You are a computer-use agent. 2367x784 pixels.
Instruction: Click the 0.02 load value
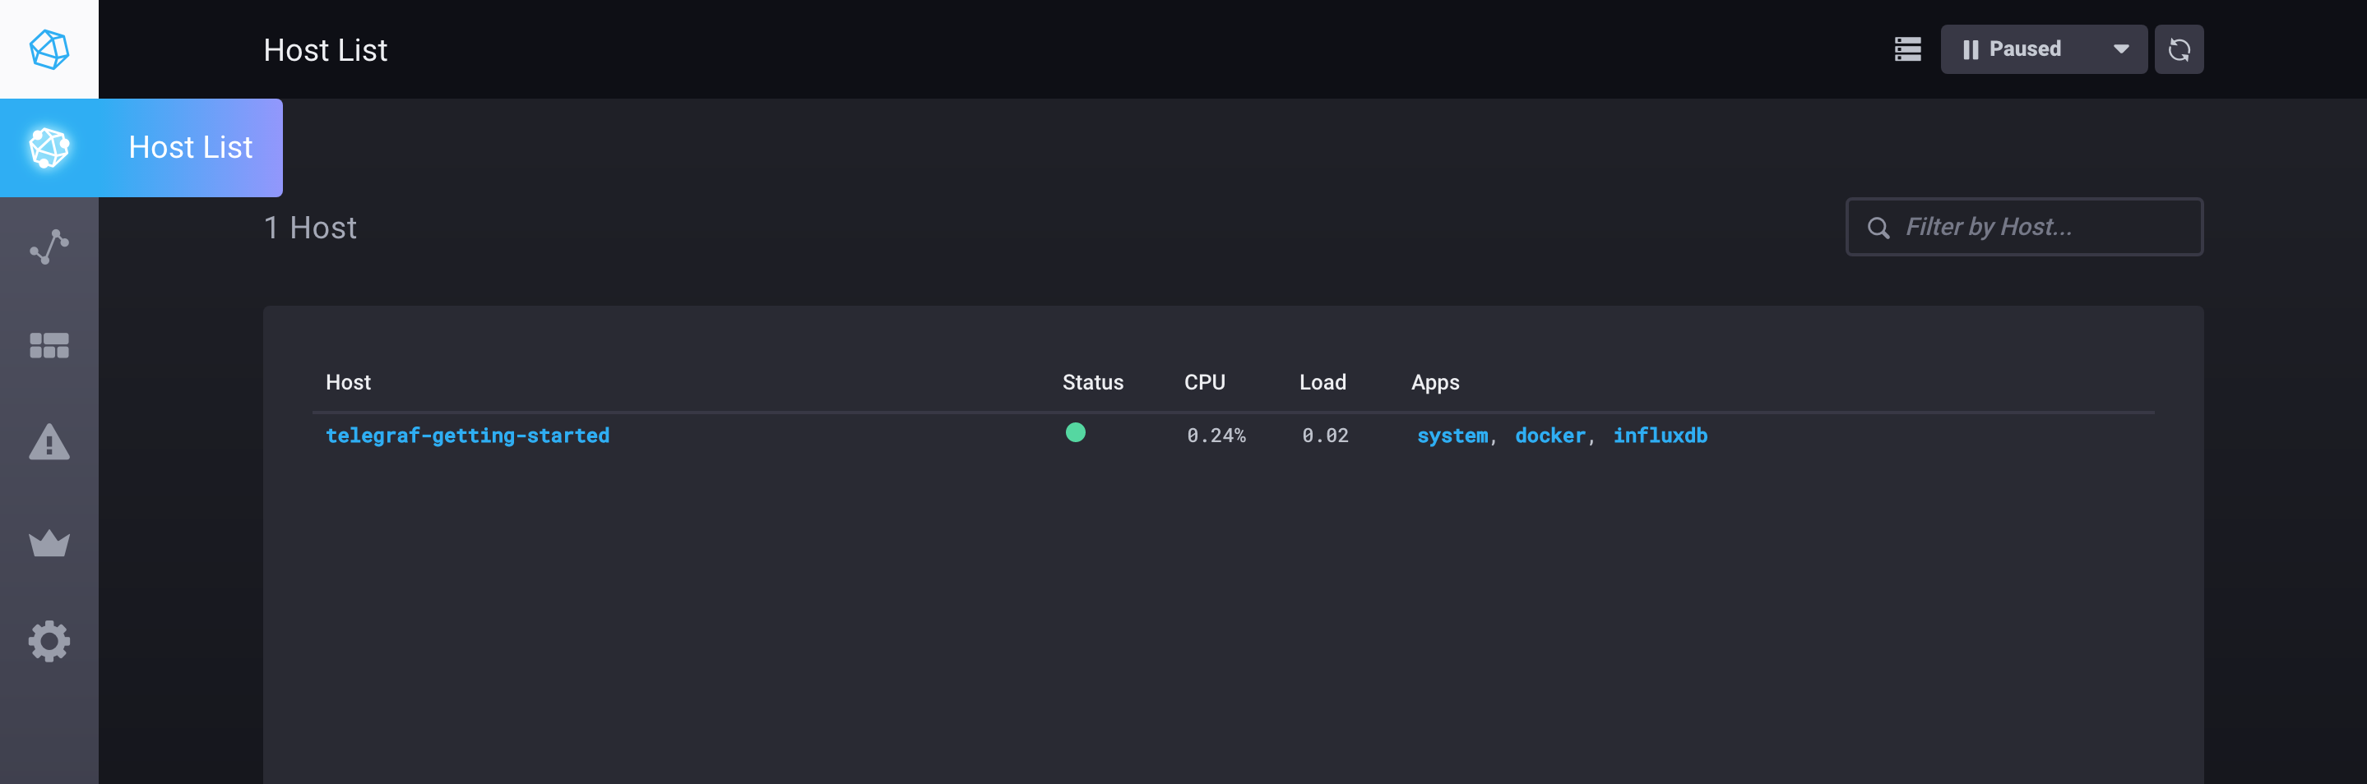click(x=1325, y=436)
